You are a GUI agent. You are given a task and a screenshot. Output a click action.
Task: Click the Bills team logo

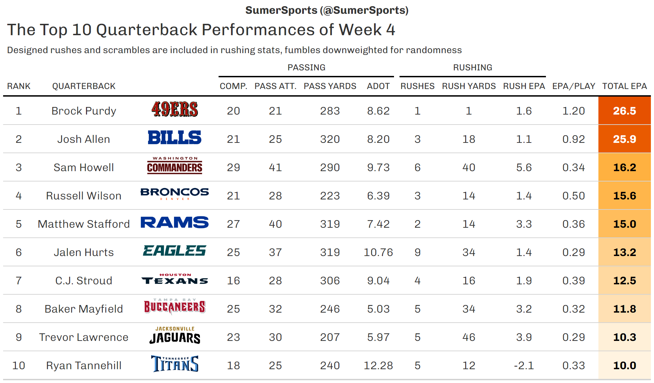click(175, 138)
